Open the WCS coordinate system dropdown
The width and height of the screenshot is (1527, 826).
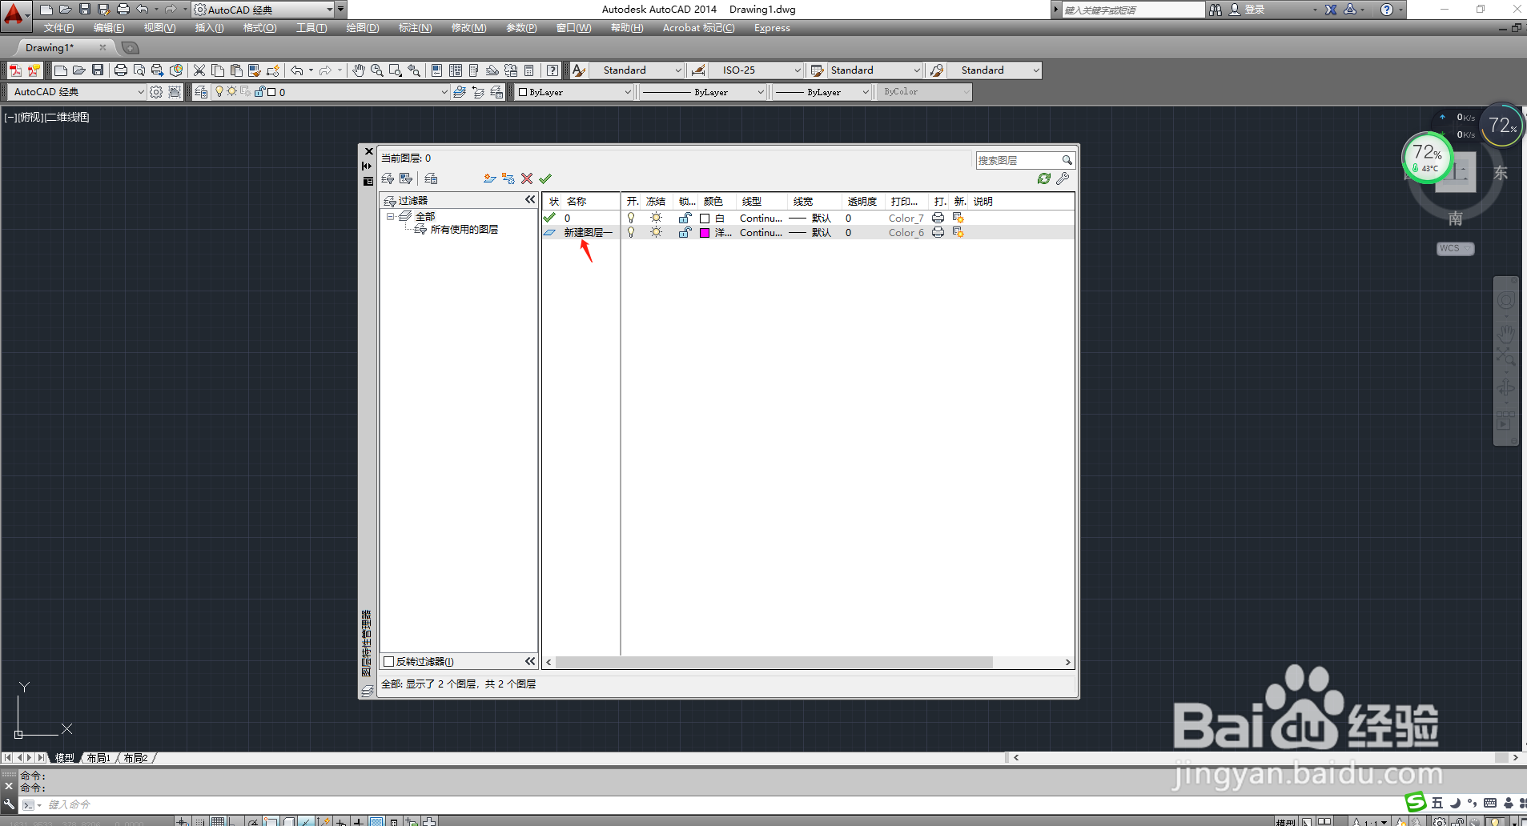pyautogui.click(x=1456, y=248)
